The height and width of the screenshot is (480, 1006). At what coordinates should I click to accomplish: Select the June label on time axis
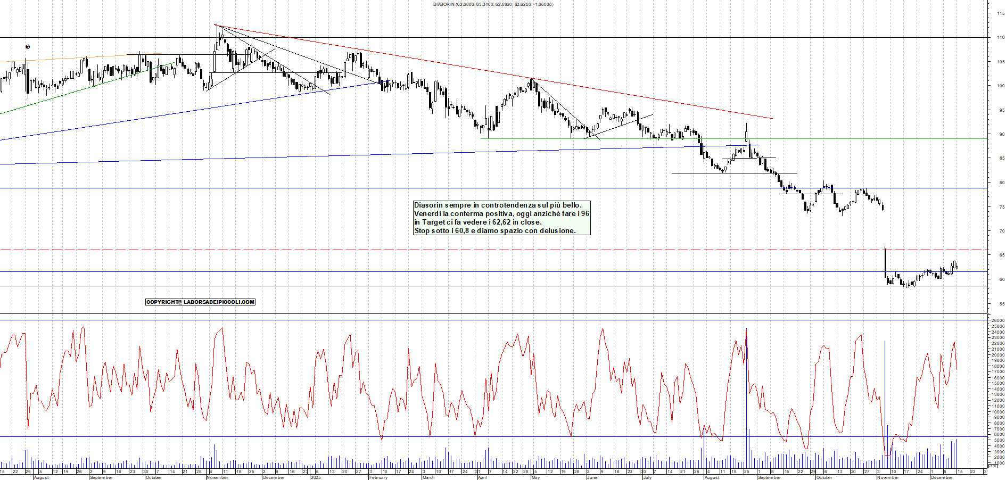pos(591,477)
